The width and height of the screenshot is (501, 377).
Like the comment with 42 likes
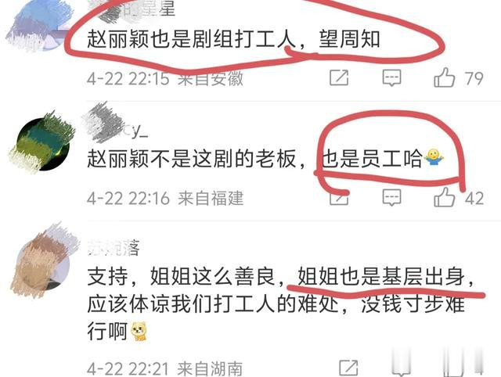click(444, 197)
